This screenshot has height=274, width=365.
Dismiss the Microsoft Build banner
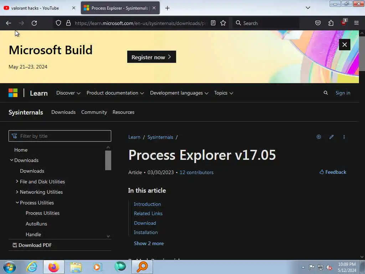point(345,45)
